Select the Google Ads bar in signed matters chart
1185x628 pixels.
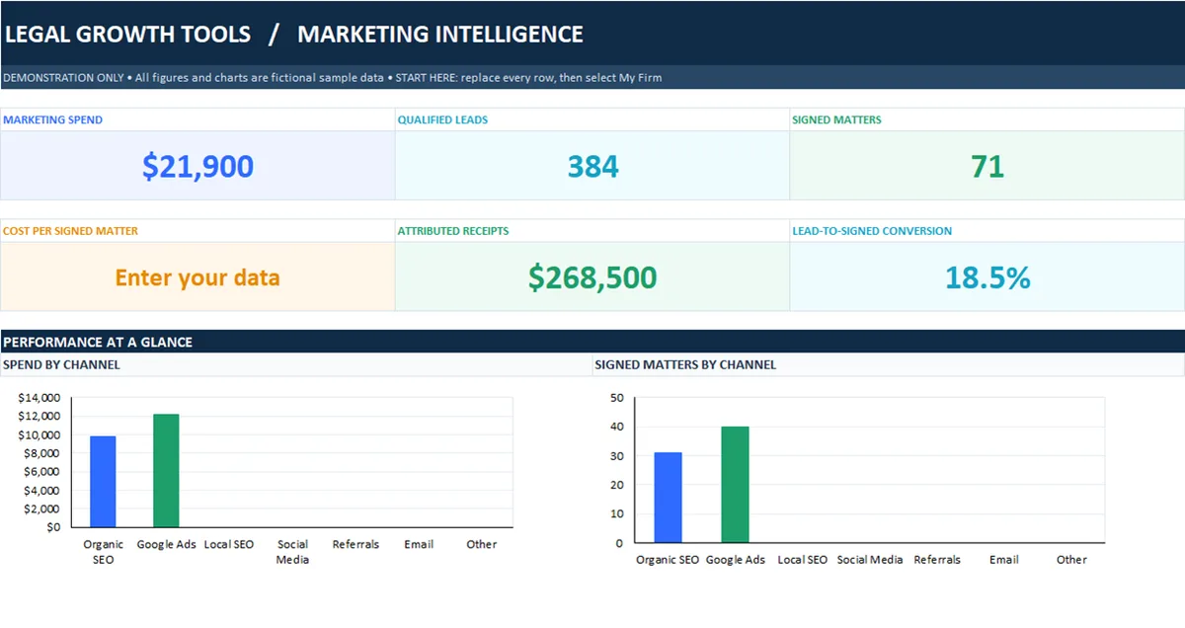[735, 485]
